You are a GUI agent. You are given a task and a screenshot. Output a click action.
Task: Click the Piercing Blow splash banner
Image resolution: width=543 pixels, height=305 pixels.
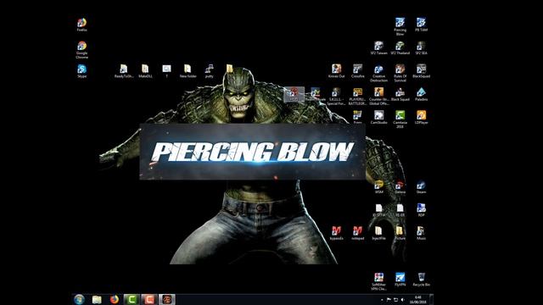(x=252, y=152)
